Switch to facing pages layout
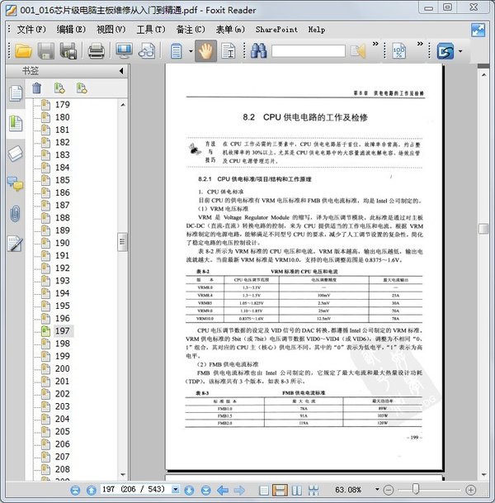Image resolution: width=495 pixels, height=503 pixels. tap(296, 490)
